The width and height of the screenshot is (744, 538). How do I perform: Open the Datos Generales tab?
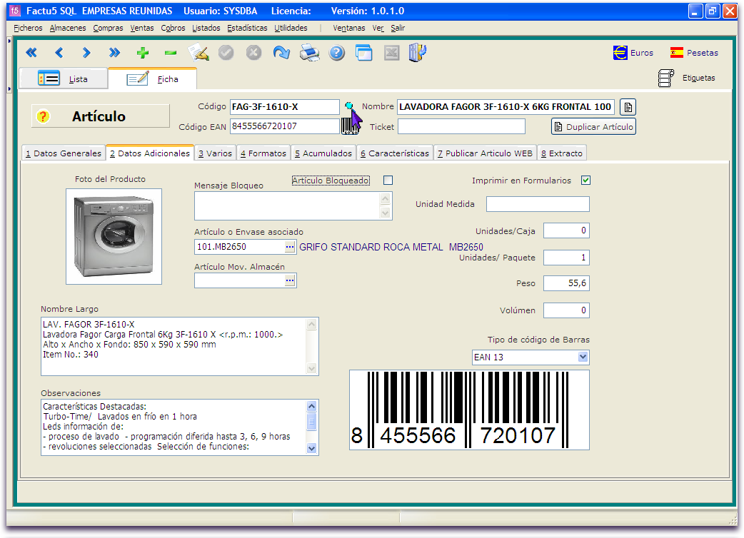64,153
